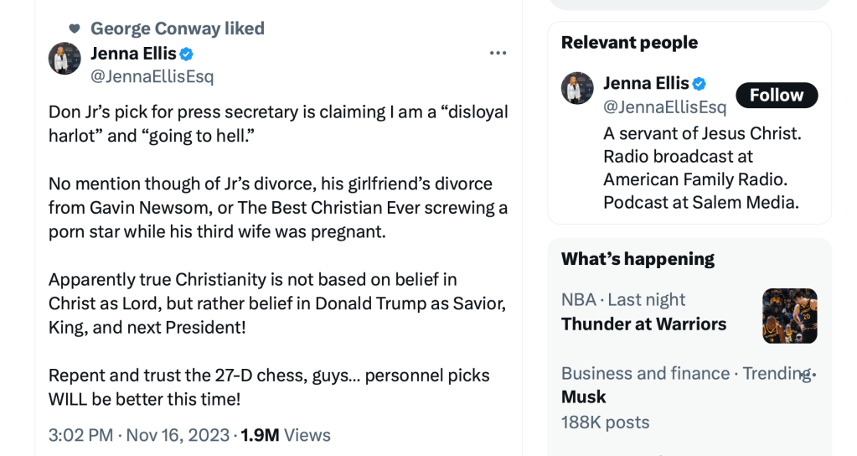Follow Jenna Ellis
Viewport: 857px width, 456px height.
pos(776,95)
